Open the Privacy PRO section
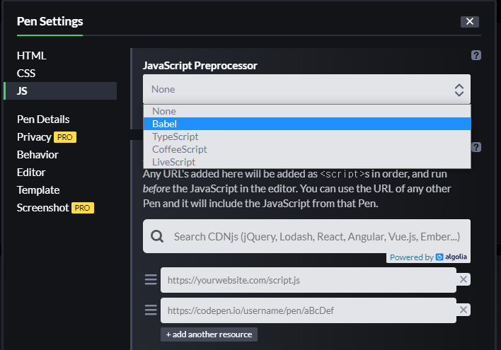 pyautogui.click(x=46, y=137)
